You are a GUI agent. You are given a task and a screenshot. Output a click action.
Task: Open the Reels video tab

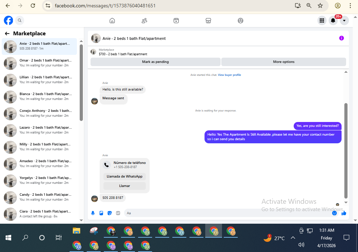pyautogui.click(x=176, y=21)
